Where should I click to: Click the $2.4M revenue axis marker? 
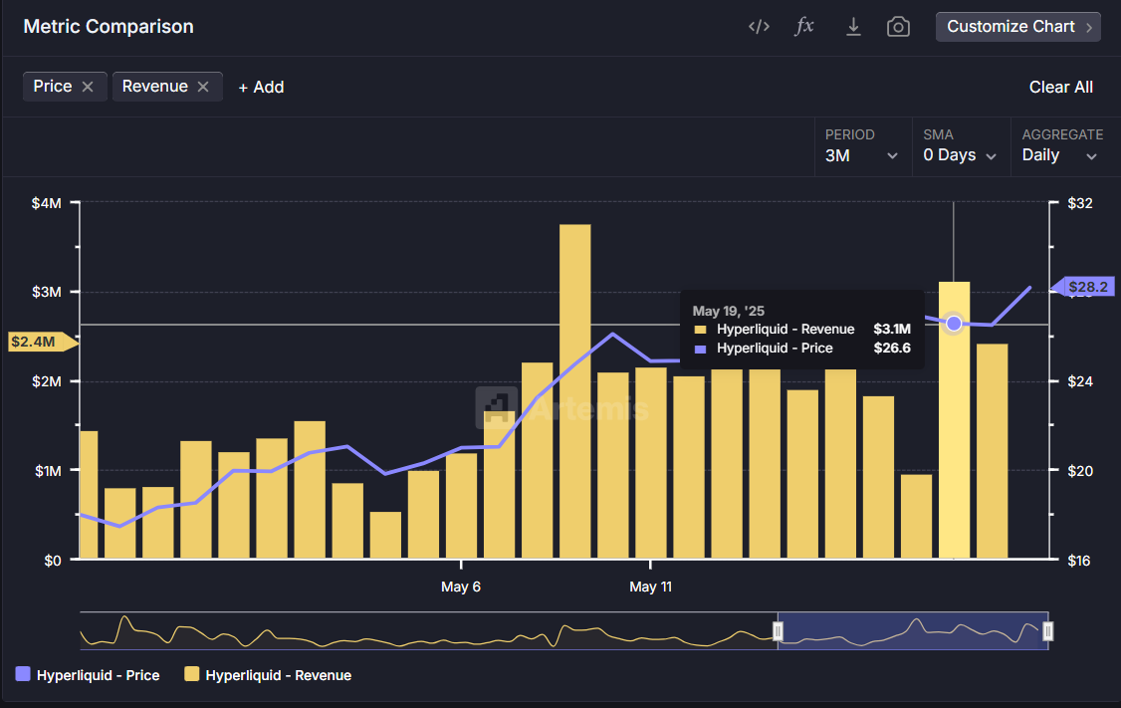click(x=42, y=342)
